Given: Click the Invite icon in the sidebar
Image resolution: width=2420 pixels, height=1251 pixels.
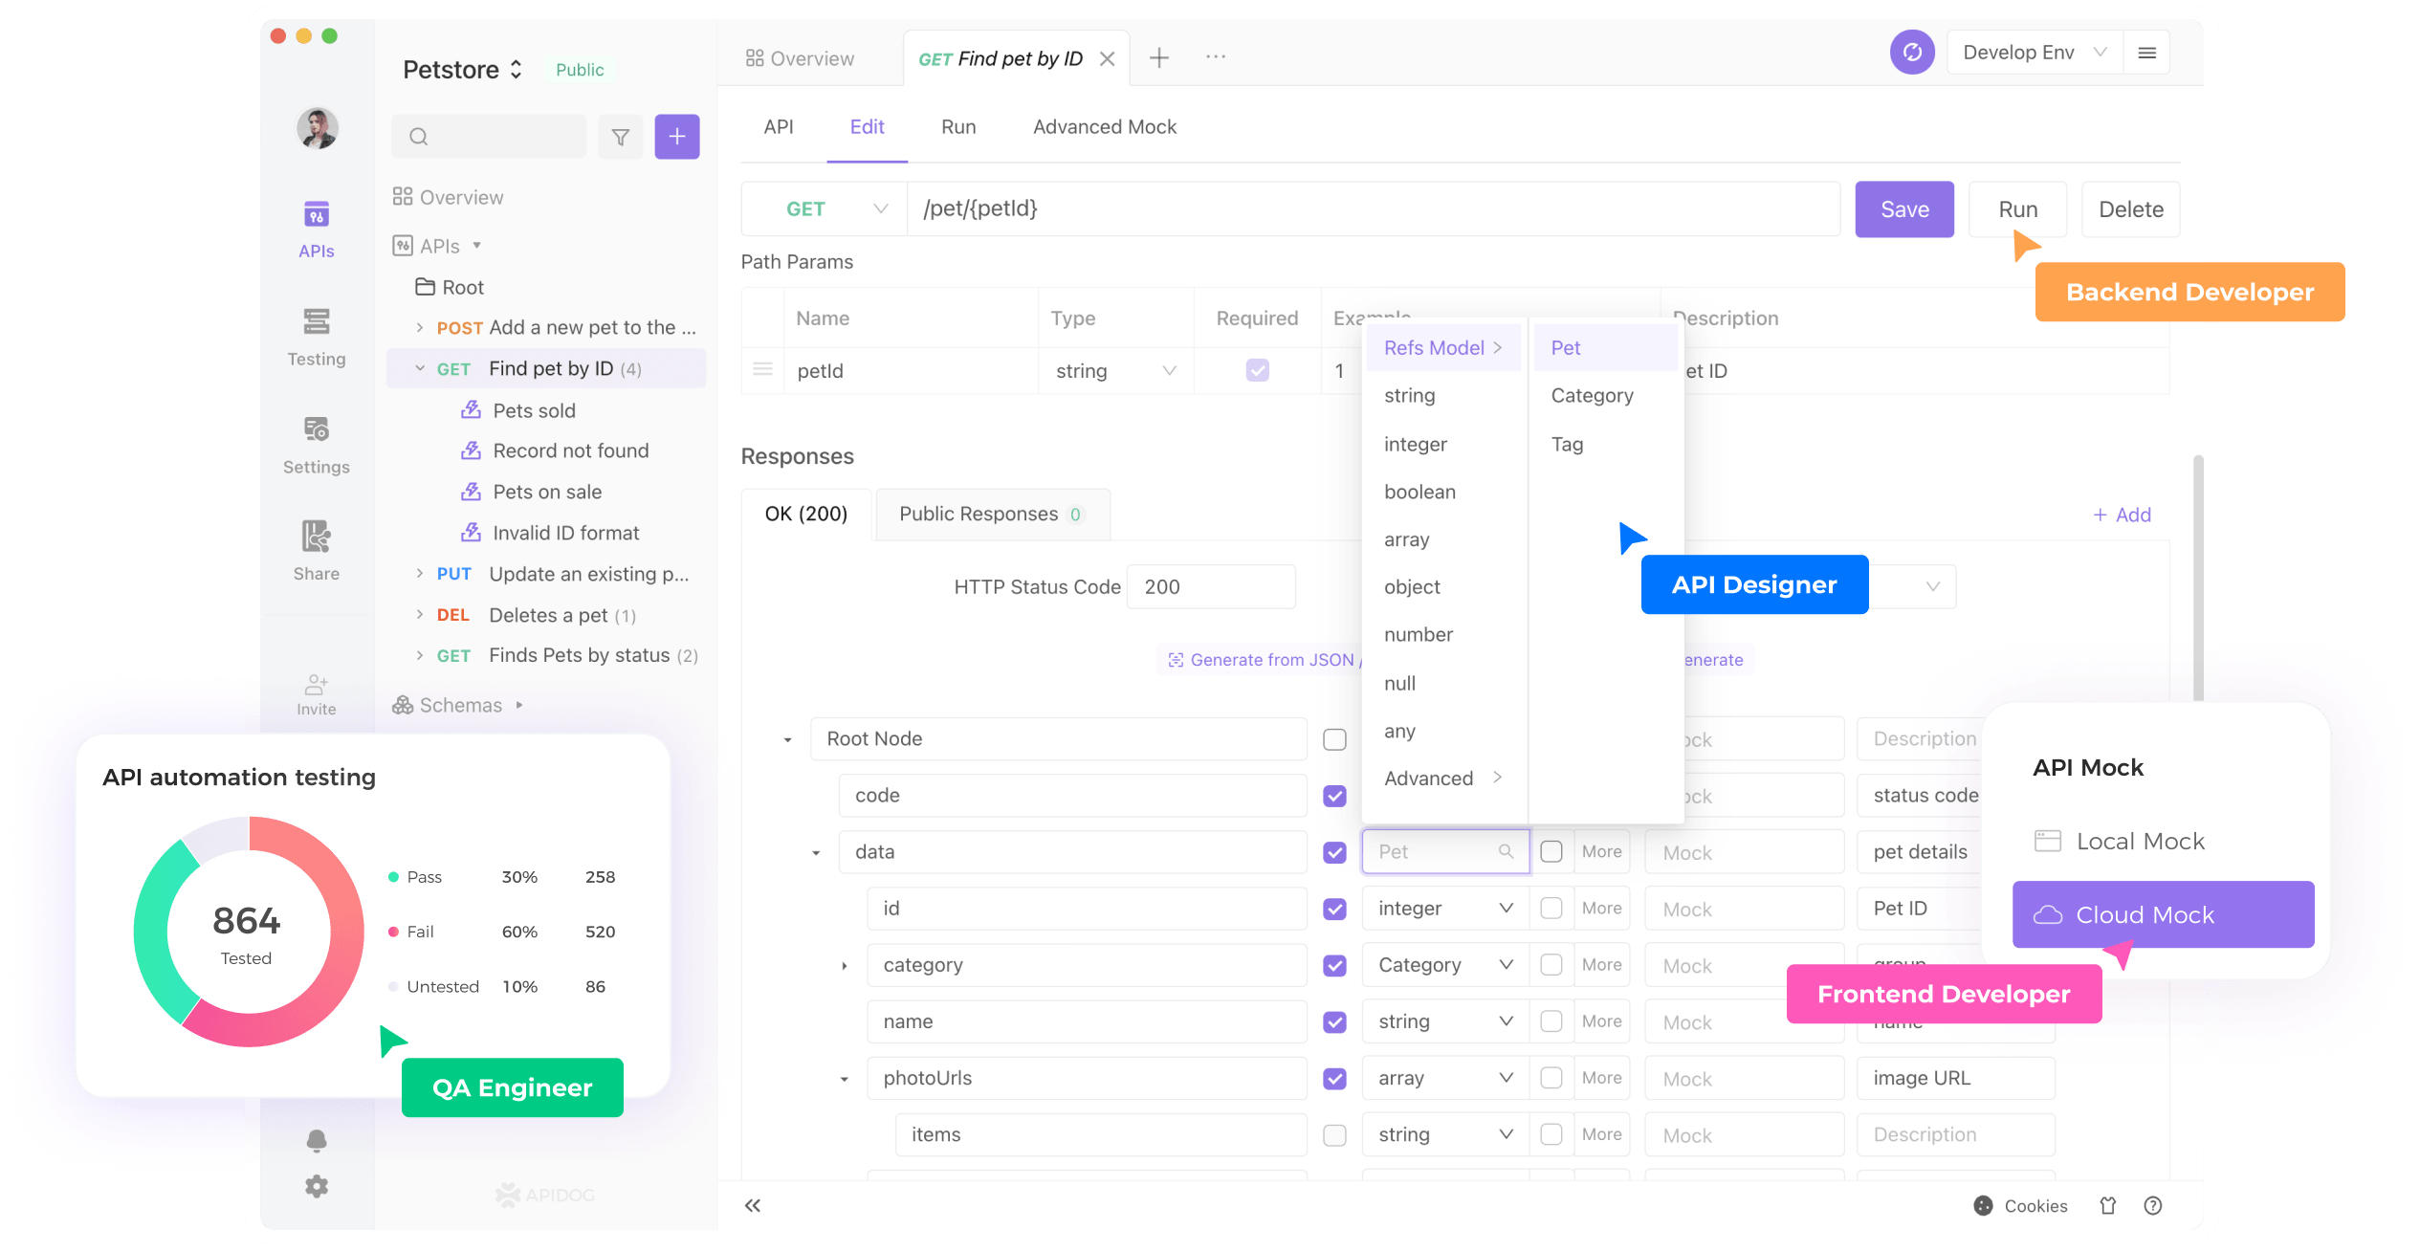Looking at the screenshot, I should pos(316,684).
